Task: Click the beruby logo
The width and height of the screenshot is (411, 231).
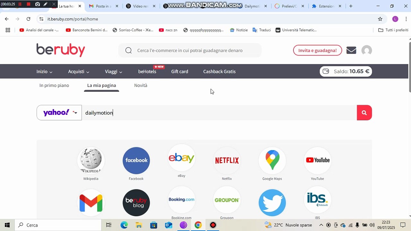Action: click(61, 50)
